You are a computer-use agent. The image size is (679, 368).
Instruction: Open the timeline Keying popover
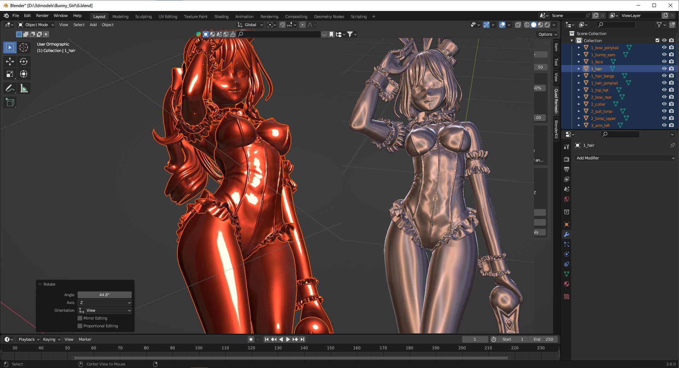point(51,339)
